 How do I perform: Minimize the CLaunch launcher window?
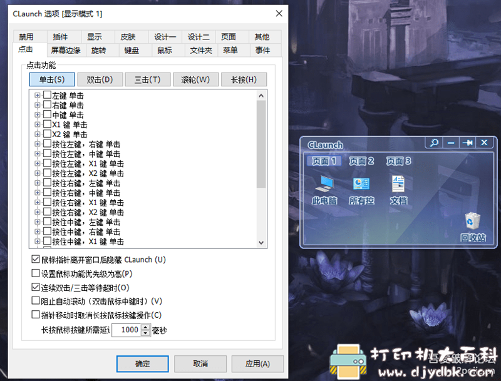451,143
